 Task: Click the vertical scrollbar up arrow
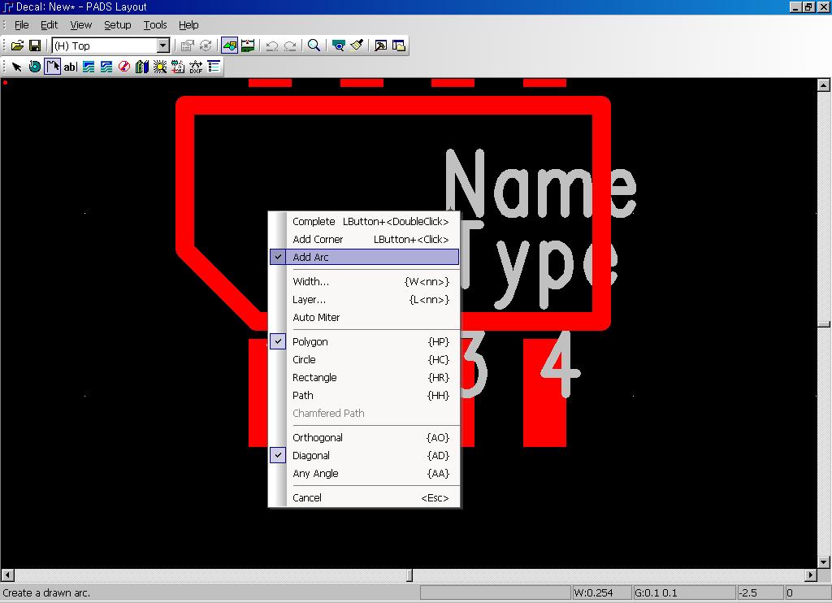(x=824, y=85)
